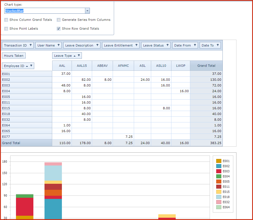Open filter for Leave Type field
253x220 pixels.
tap(79, 56)
